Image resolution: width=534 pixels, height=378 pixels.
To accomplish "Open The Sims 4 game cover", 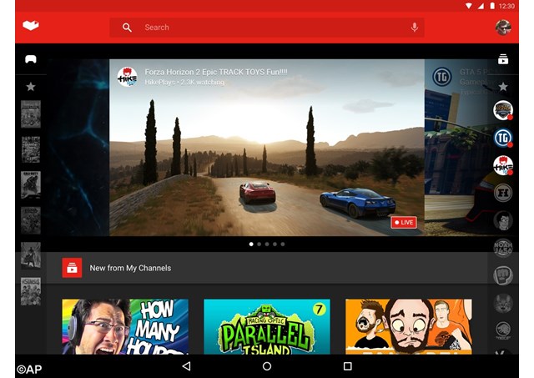I will tap(31, 291).
